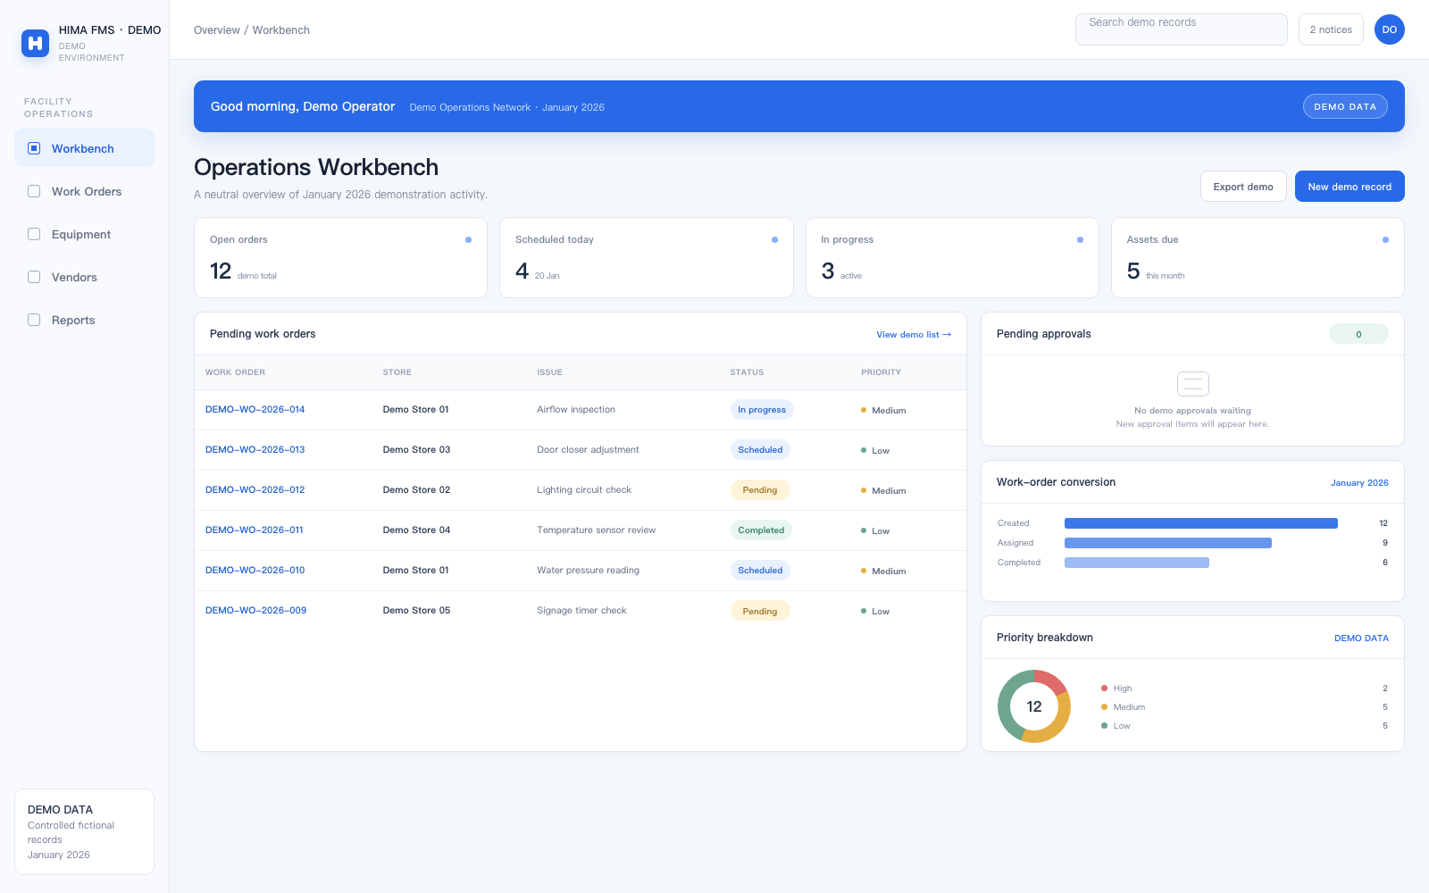Click Scheduled badge for Water pressure reading
Image resolution: width=1429 pixels, height=893 pixels.
[x=760, y=571]
